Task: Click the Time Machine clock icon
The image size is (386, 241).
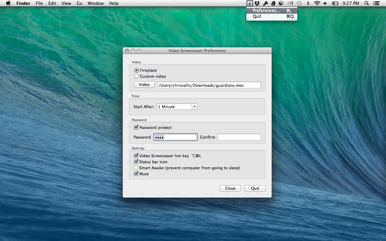Action: point(299,3)
